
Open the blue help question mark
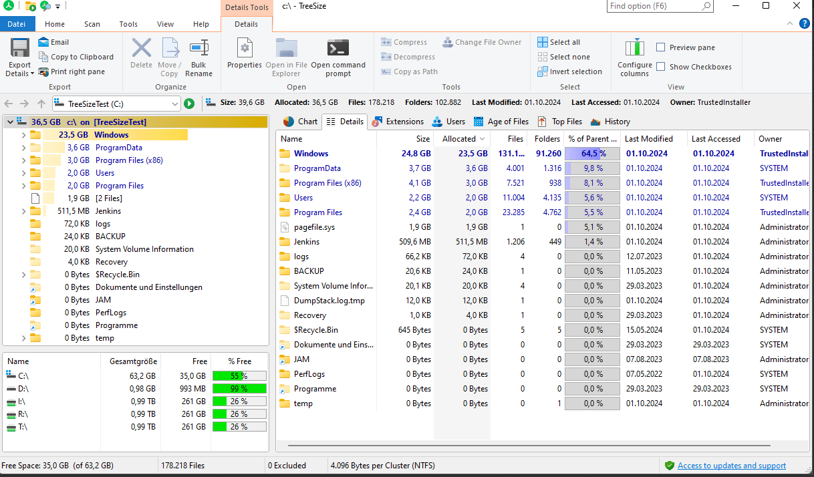click(x=805, y=23)
